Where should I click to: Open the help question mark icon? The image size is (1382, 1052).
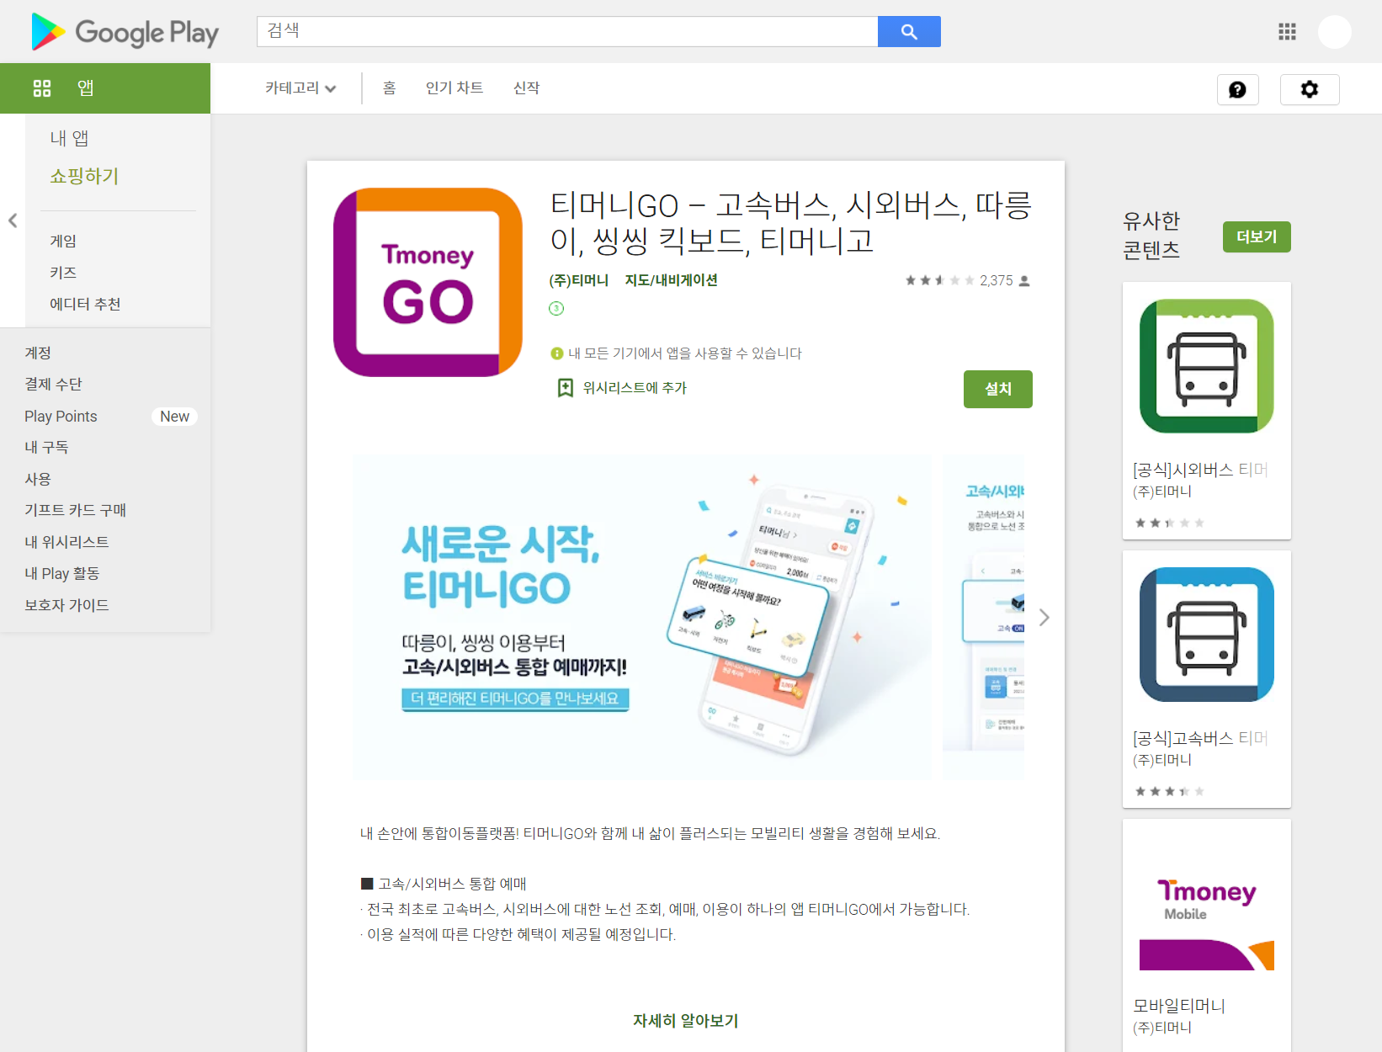coord(1237,89)
